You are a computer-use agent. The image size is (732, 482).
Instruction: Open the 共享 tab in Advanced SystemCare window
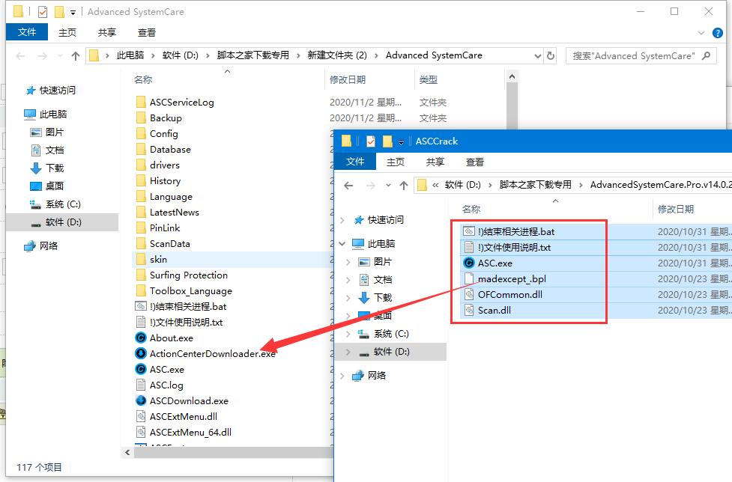[107, 32]
